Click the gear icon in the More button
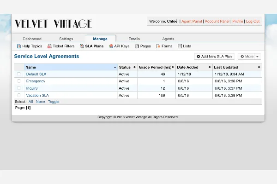This screenshot has height=184, width=277. 242,57
